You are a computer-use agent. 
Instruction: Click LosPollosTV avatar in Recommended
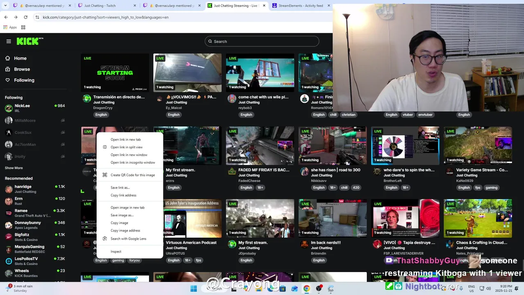pos(9,261)
